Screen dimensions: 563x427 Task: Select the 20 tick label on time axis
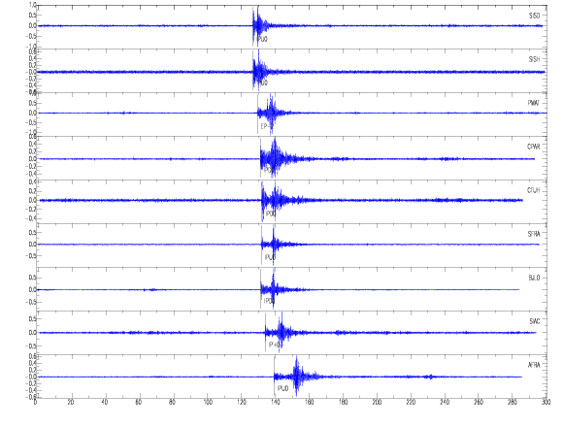pos(71,402)
